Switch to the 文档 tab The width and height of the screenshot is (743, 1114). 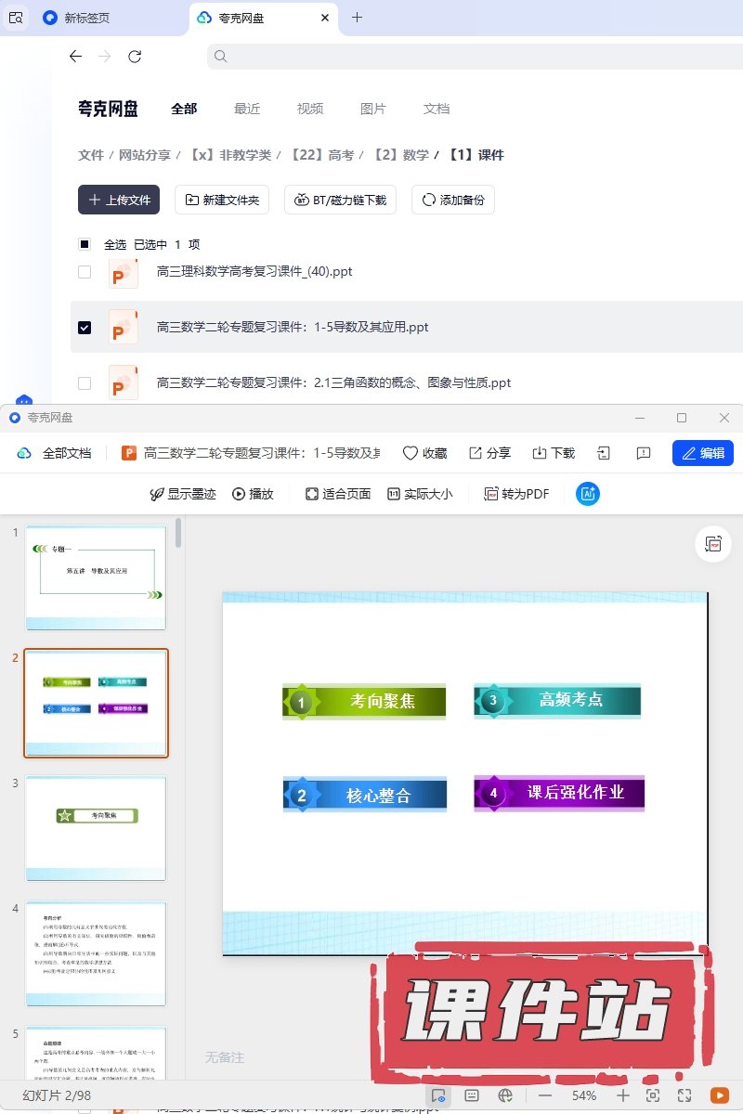point(437,109)
